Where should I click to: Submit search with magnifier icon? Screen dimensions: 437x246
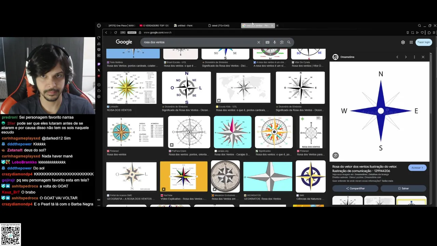[x=289, y=42]
